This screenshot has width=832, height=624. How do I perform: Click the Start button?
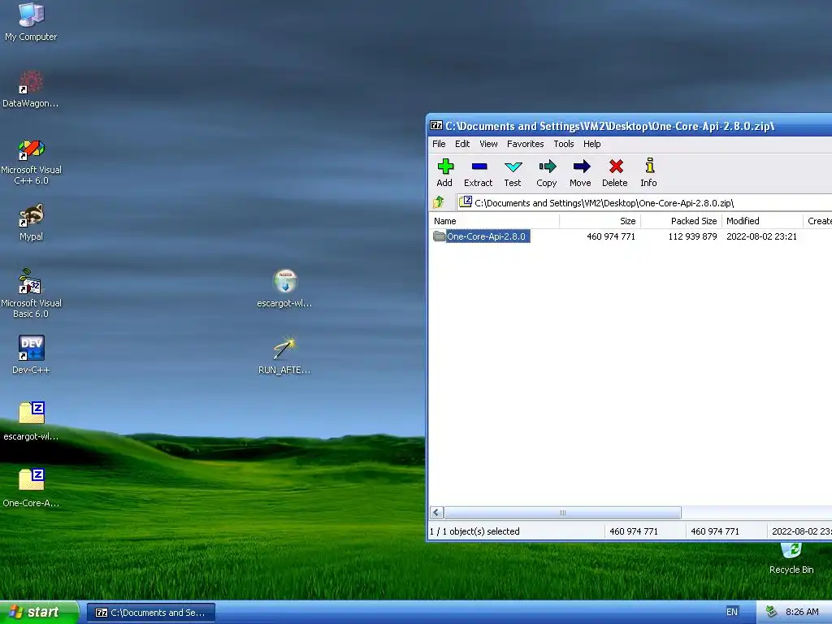tap(39, 612)
